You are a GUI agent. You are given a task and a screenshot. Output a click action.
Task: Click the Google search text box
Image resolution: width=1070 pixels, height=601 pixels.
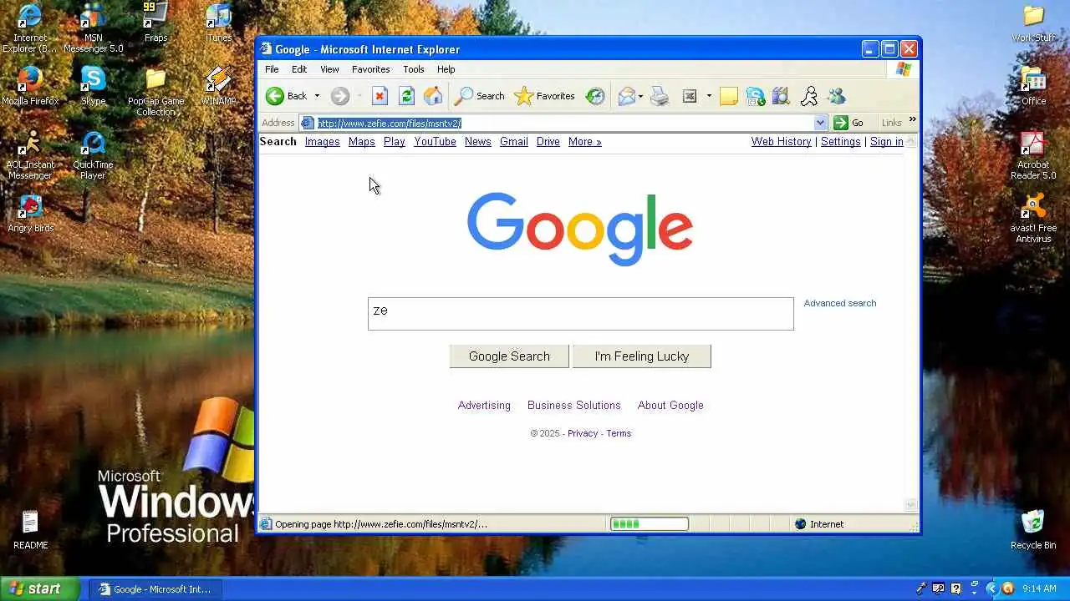coord(580,314)
